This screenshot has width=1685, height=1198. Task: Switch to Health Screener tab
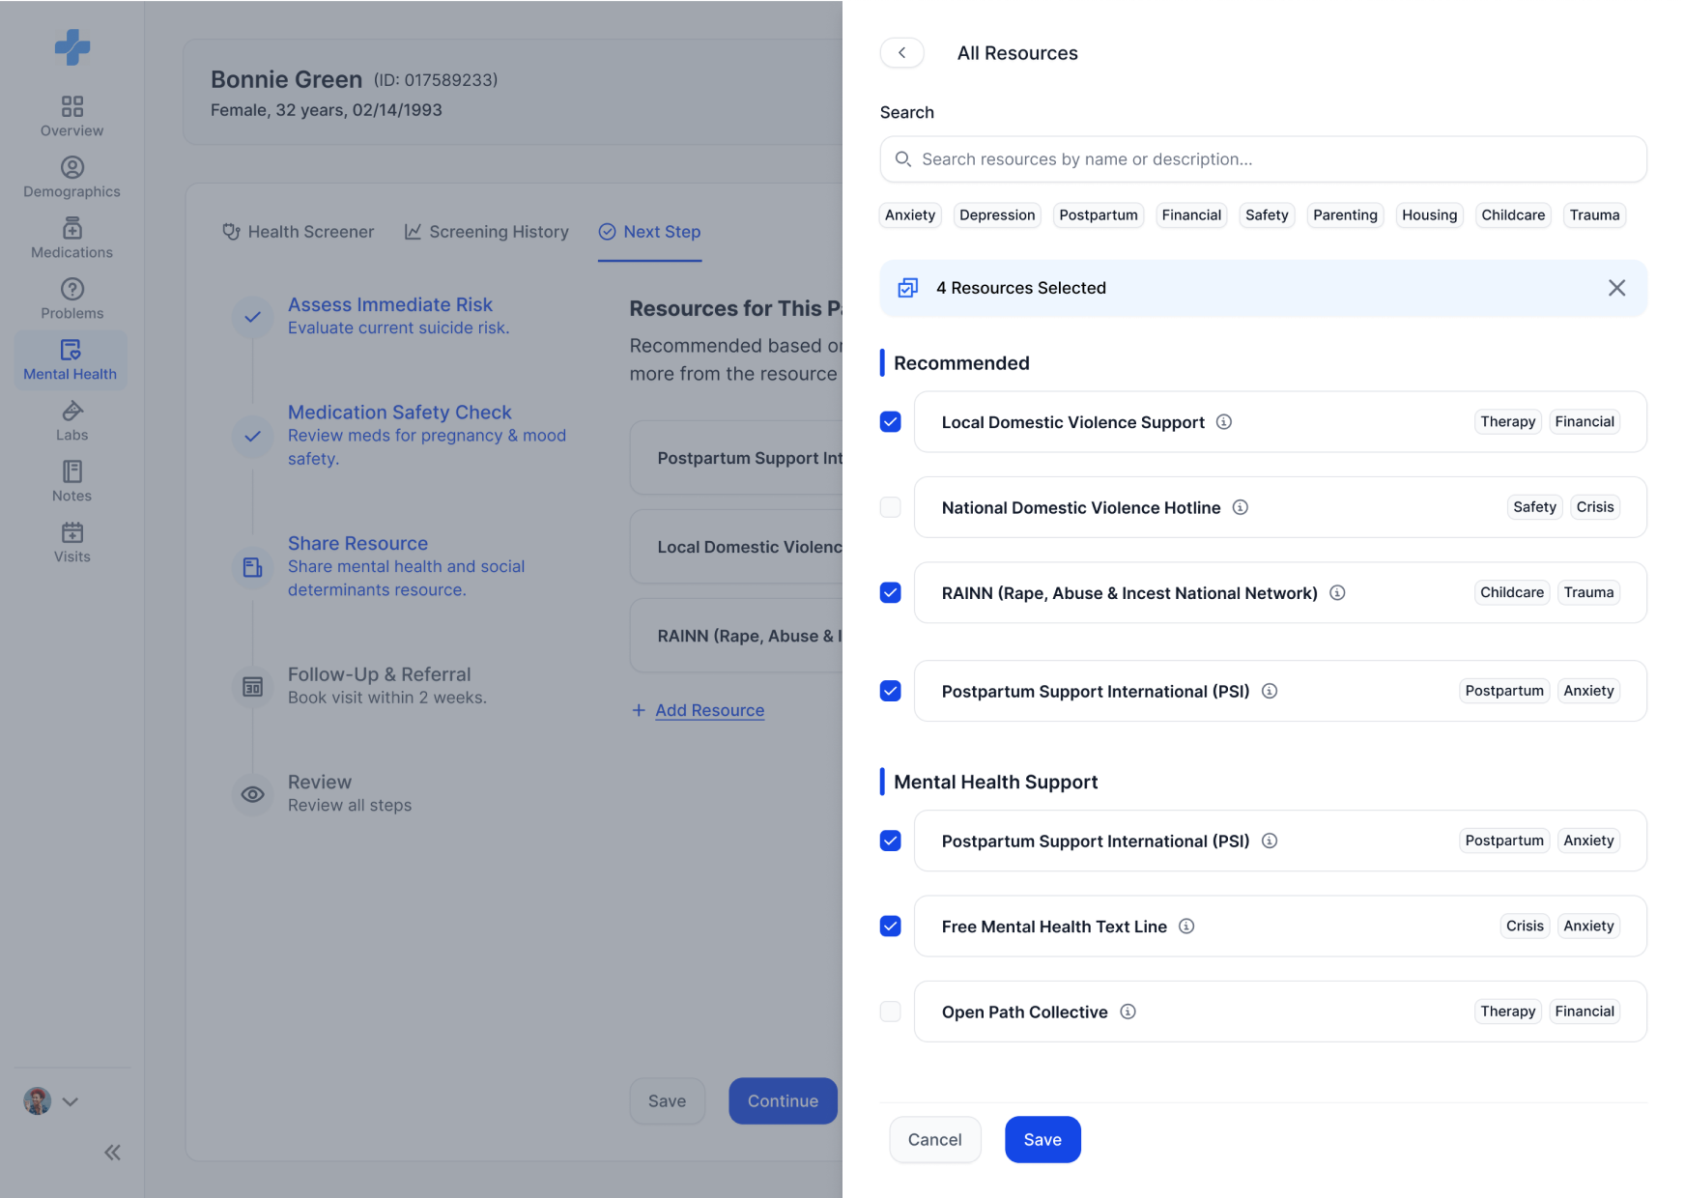pos(298,232)
